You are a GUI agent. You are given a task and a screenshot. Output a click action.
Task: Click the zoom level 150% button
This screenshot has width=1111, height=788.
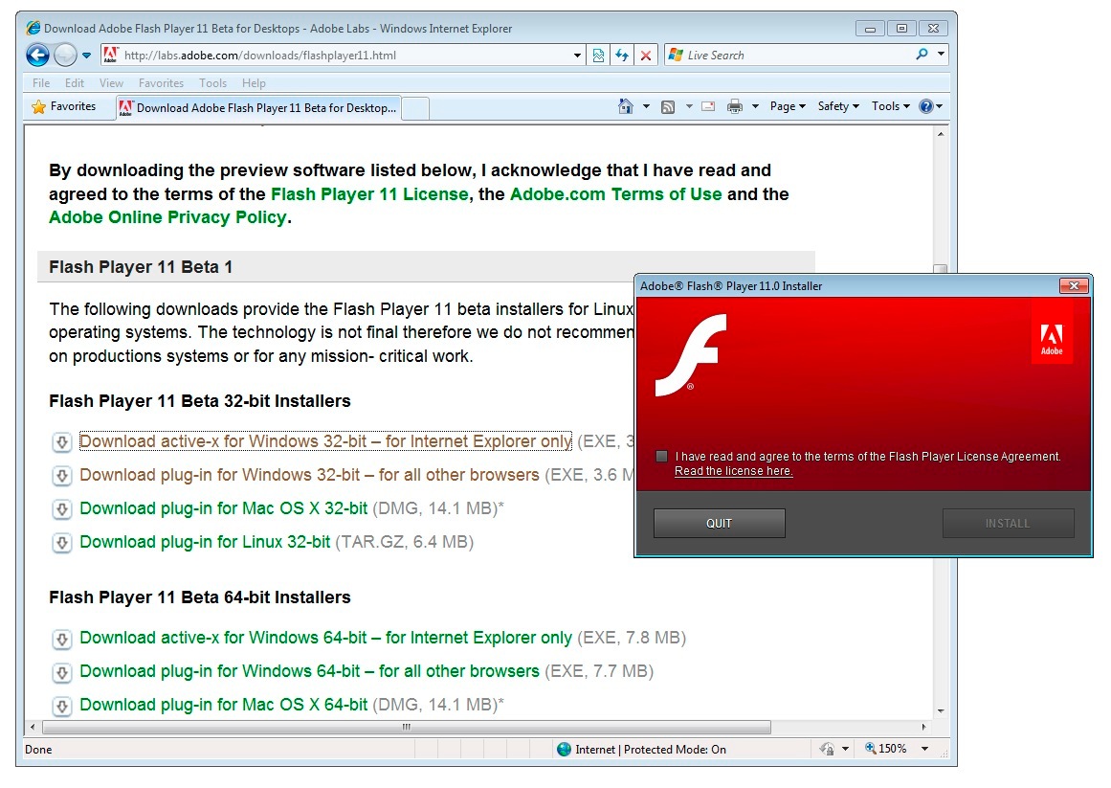[x=886, y=749]
